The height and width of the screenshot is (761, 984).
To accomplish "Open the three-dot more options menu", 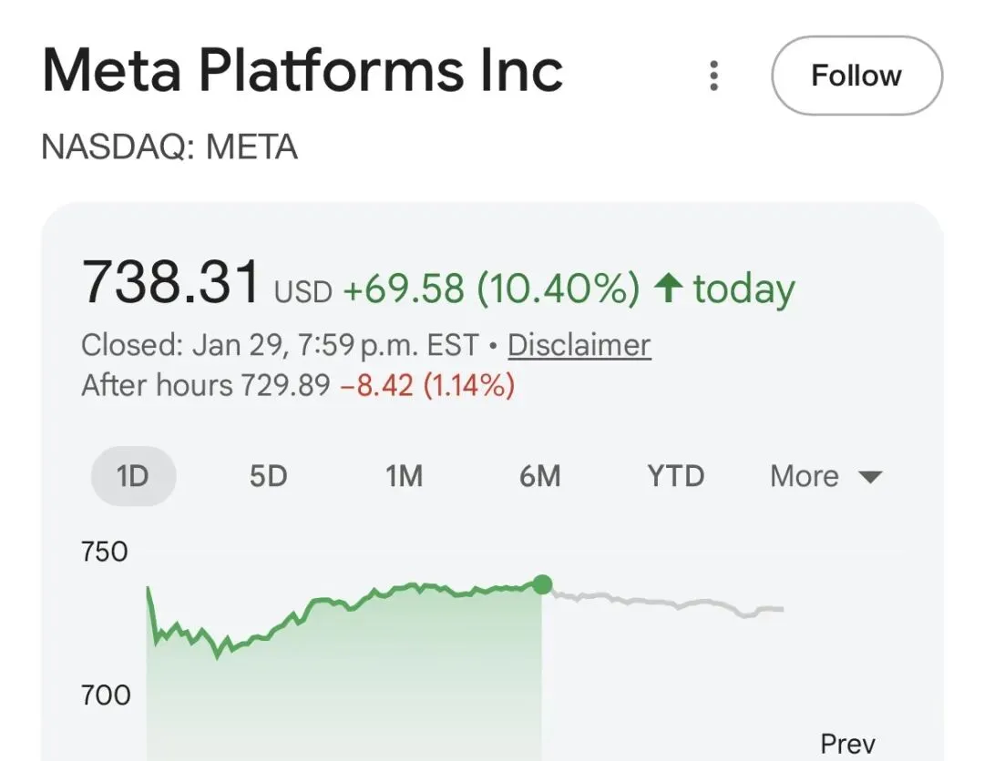I will [x=714, y=76].
